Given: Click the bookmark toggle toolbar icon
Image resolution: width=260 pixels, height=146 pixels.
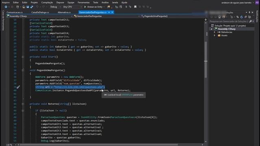Looking at the screenshot, I should (135, 7).
